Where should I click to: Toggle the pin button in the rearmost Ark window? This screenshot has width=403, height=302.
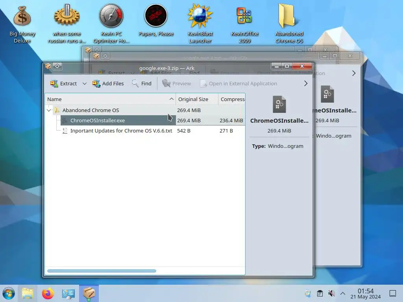(97, 50)
